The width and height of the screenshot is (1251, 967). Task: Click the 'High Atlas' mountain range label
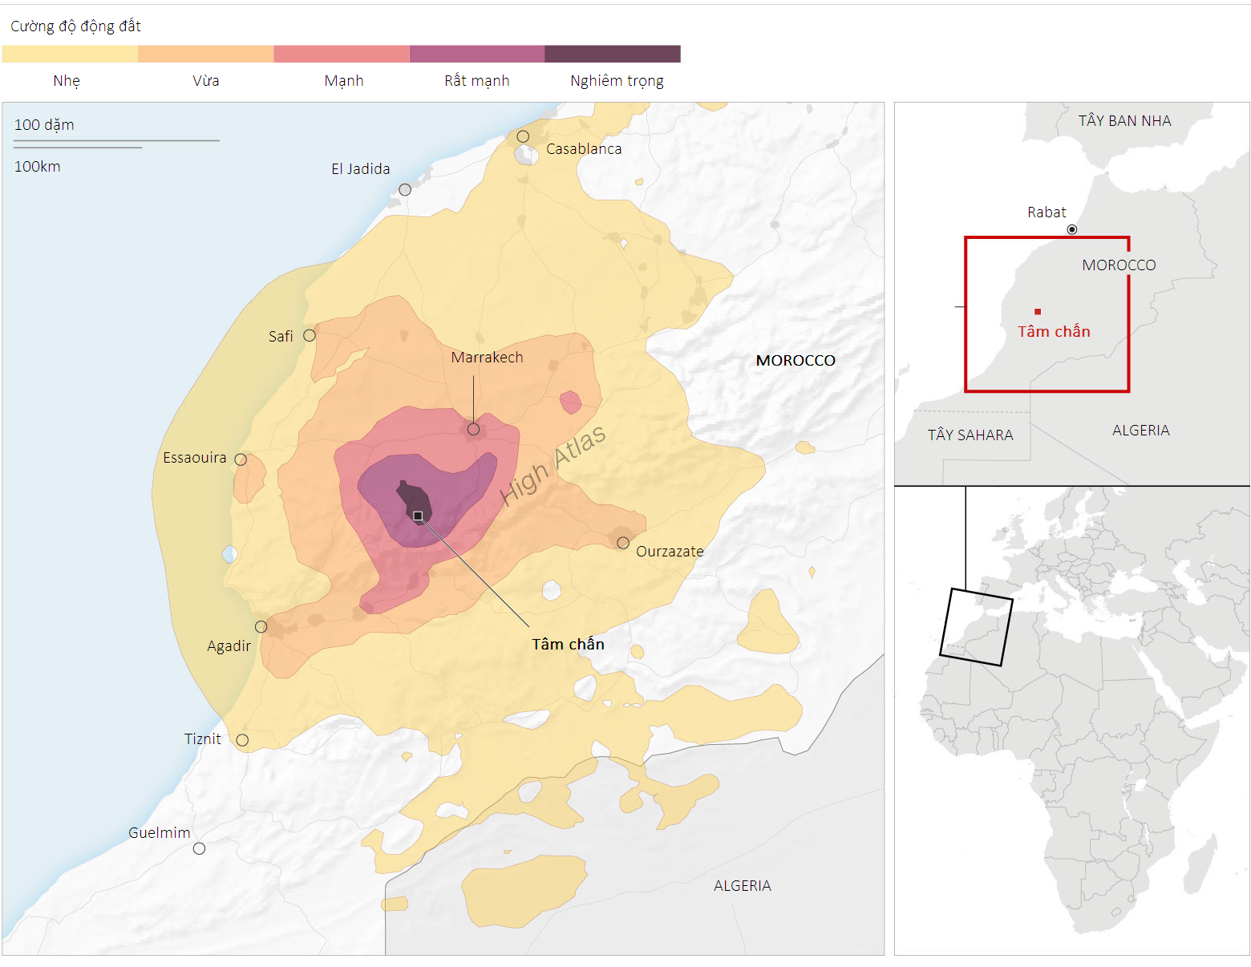pos(553,466)
